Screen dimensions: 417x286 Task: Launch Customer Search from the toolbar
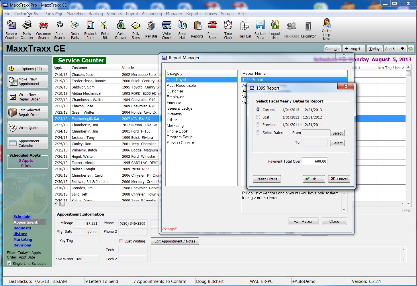pos(44,30)
